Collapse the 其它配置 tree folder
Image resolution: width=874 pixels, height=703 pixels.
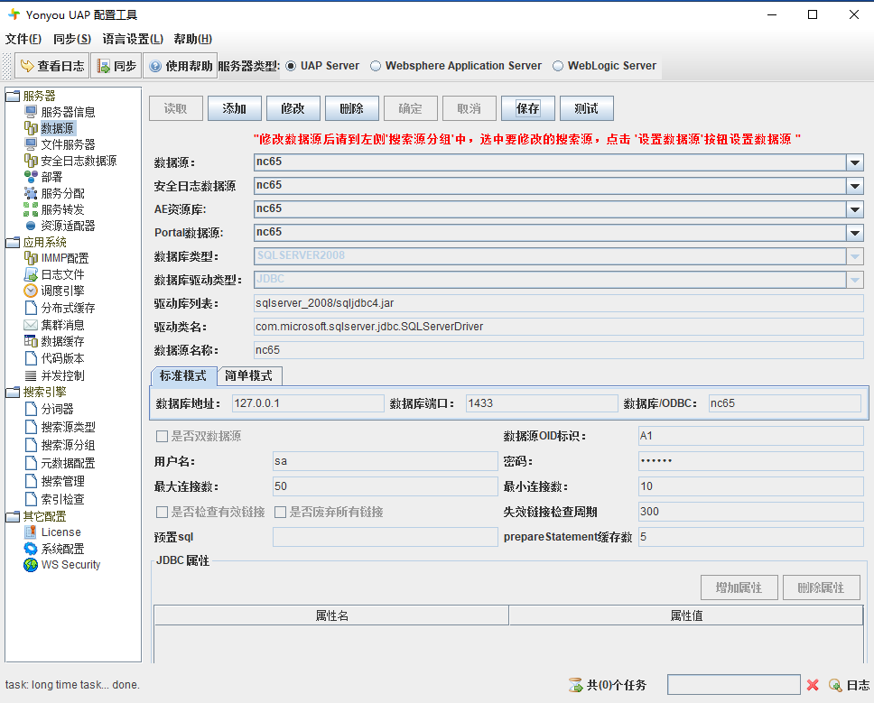point(13,517)
